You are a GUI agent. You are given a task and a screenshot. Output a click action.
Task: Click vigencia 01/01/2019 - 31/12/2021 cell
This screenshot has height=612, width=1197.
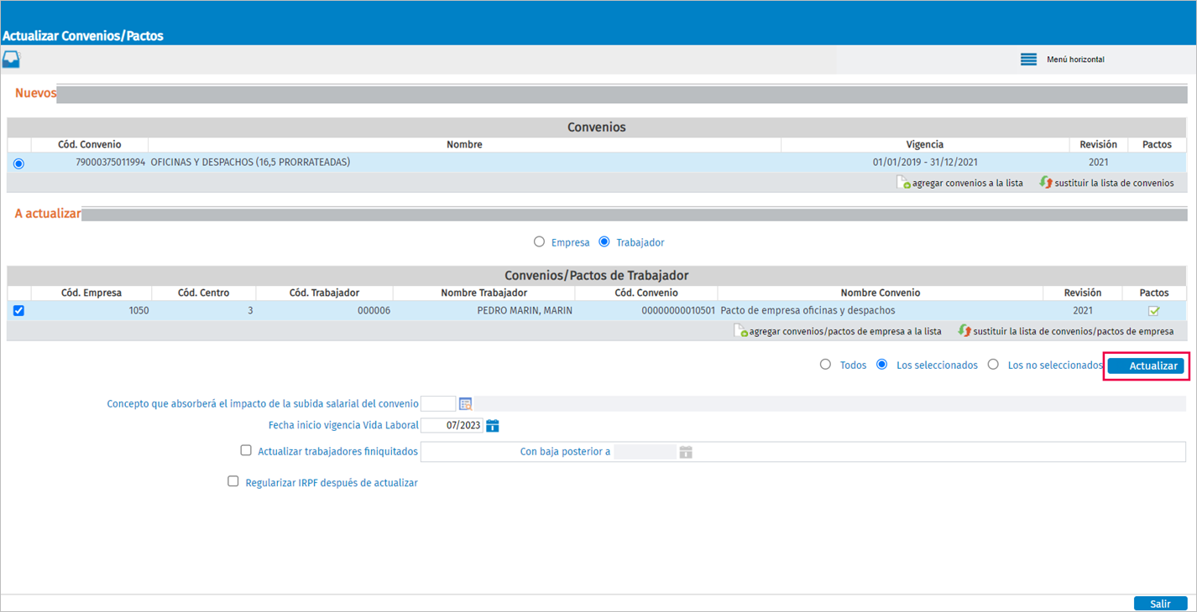pyautogui.click(x=925, y=163)
